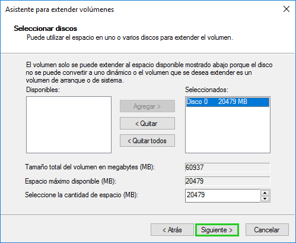Increase space amount with up spinner arrow
Viewport: 296px width, 243px height.
tap(265, 192)
